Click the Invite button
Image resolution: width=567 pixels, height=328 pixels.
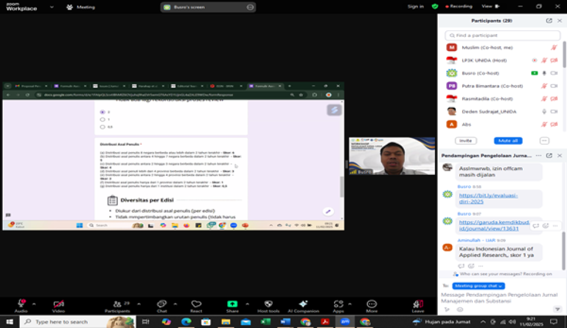(466, 141)
